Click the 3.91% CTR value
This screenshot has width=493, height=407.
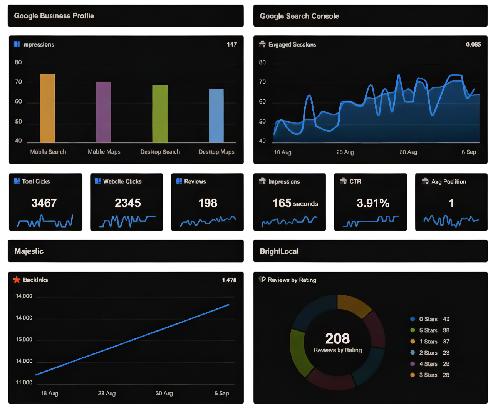click(x=373, y=203)
